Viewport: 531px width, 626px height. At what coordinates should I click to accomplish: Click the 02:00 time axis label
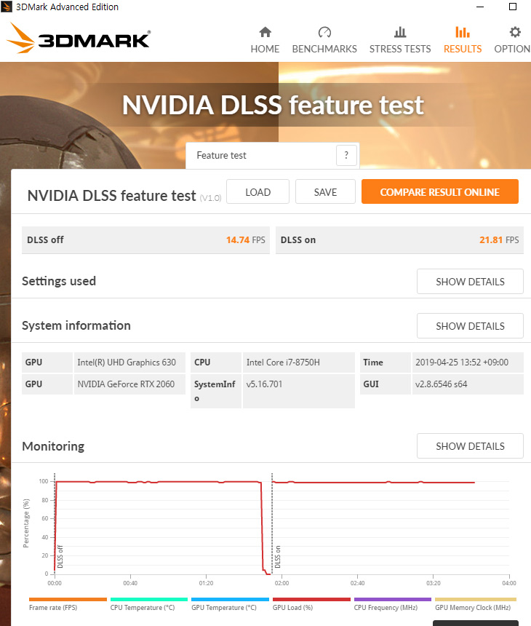tap(282, 583)
